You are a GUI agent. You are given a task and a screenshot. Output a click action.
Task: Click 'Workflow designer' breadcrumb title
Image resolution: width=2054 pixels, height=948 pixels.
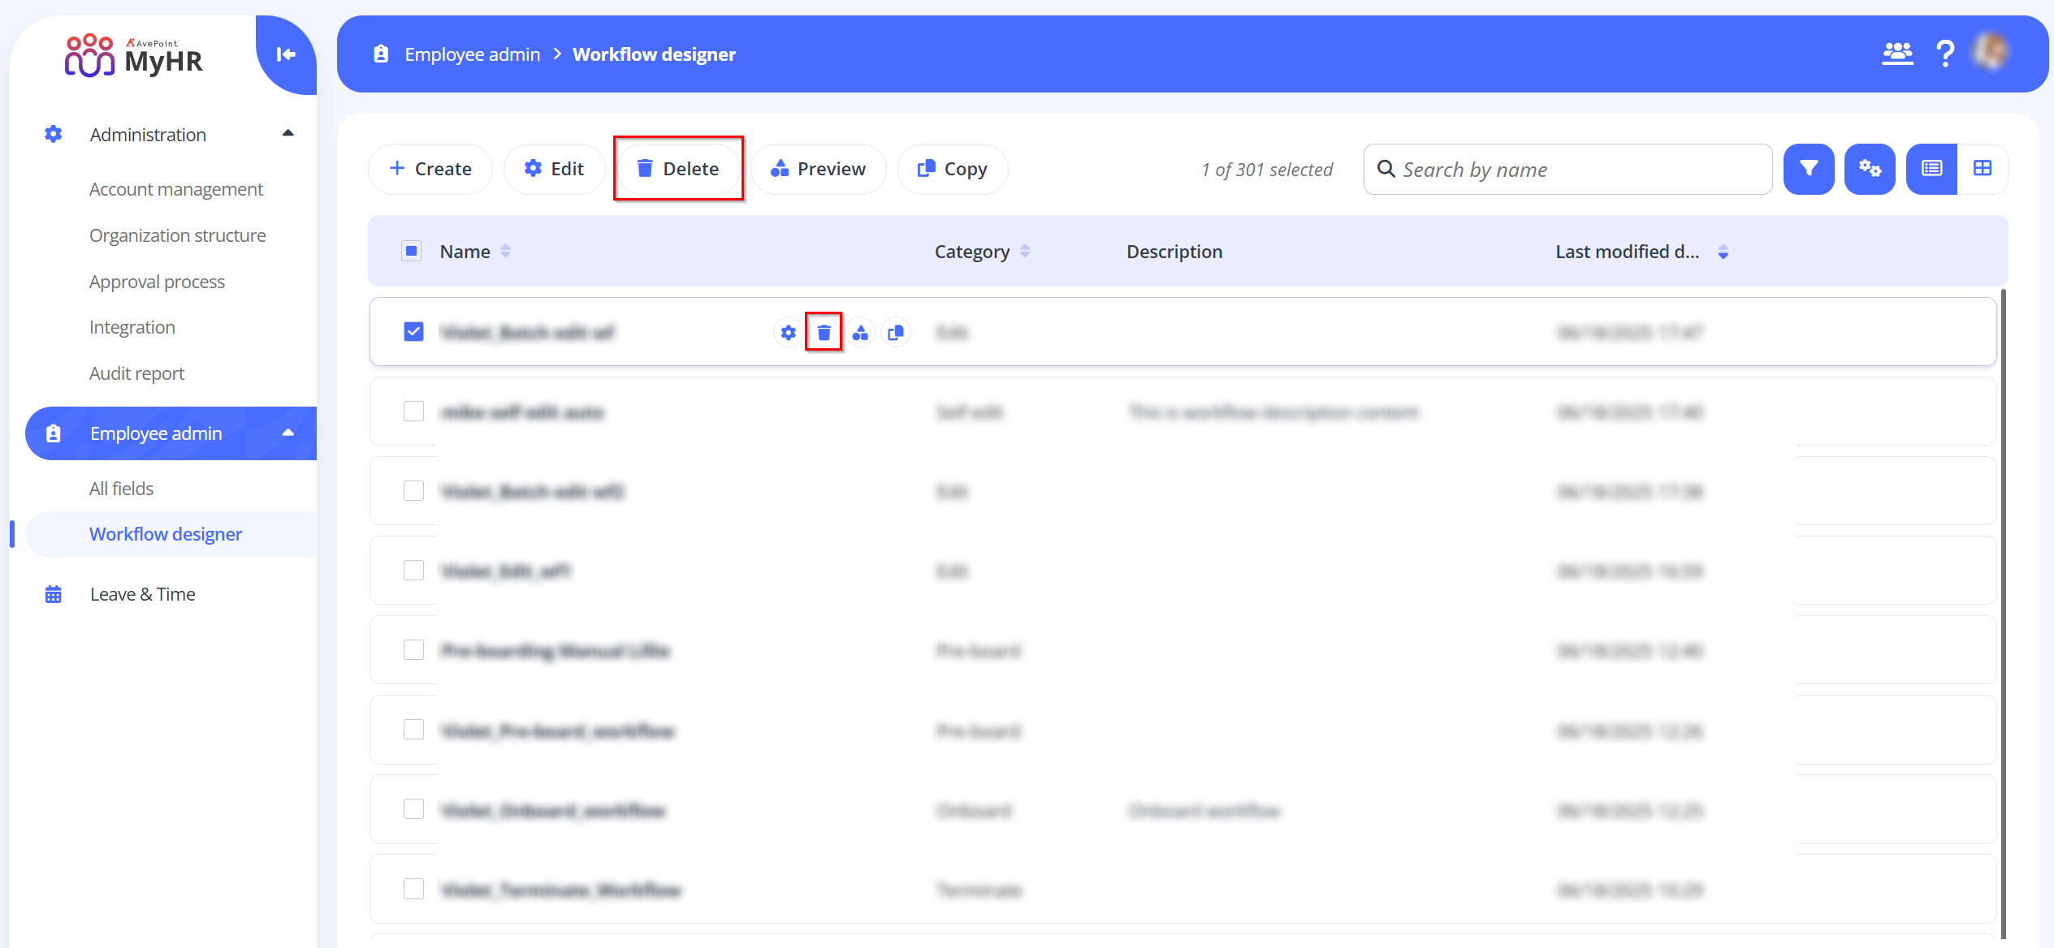(x=654, y=54)
